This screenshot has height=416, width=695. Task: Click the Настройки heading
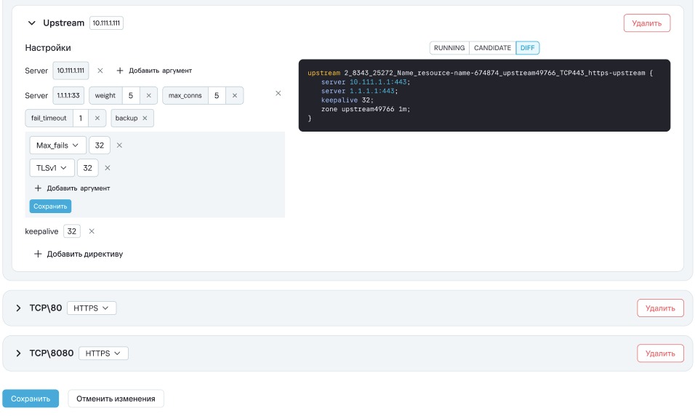pyautogui.click(x=48, y=48)
